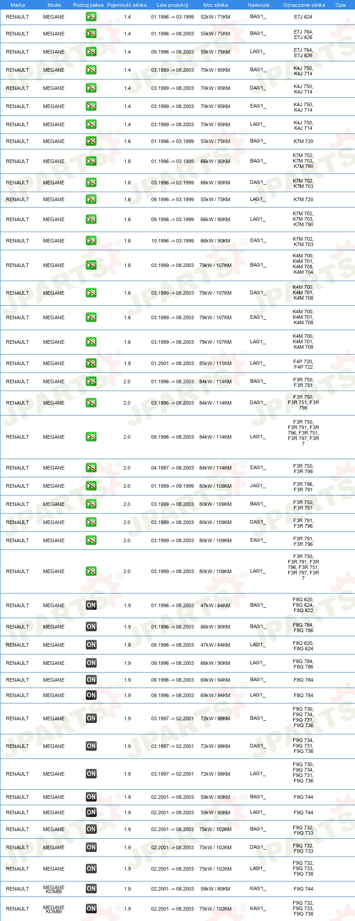
Task: Click the PB icon in the K7M 720 BA0/1_ row
Action: [x=91, y=141]
